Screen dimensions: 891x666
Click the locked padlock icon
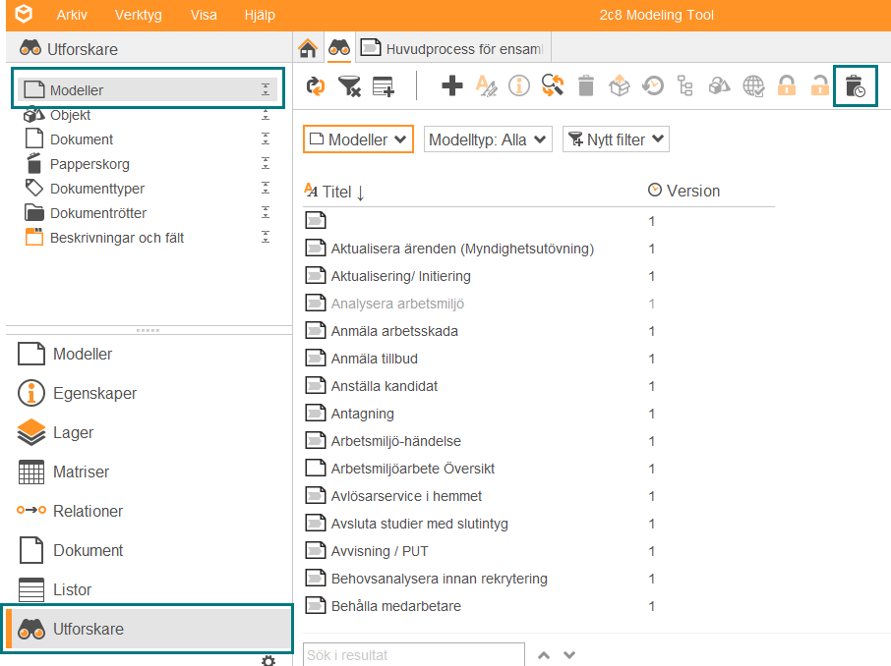(787, 85)
